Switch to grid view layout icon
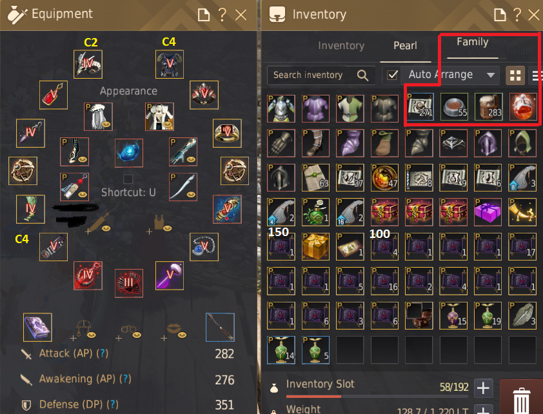The image size is (543, 414). pos(515,75)
